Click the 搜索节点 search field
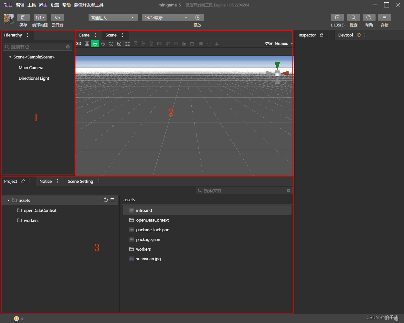 coord(37,47)
